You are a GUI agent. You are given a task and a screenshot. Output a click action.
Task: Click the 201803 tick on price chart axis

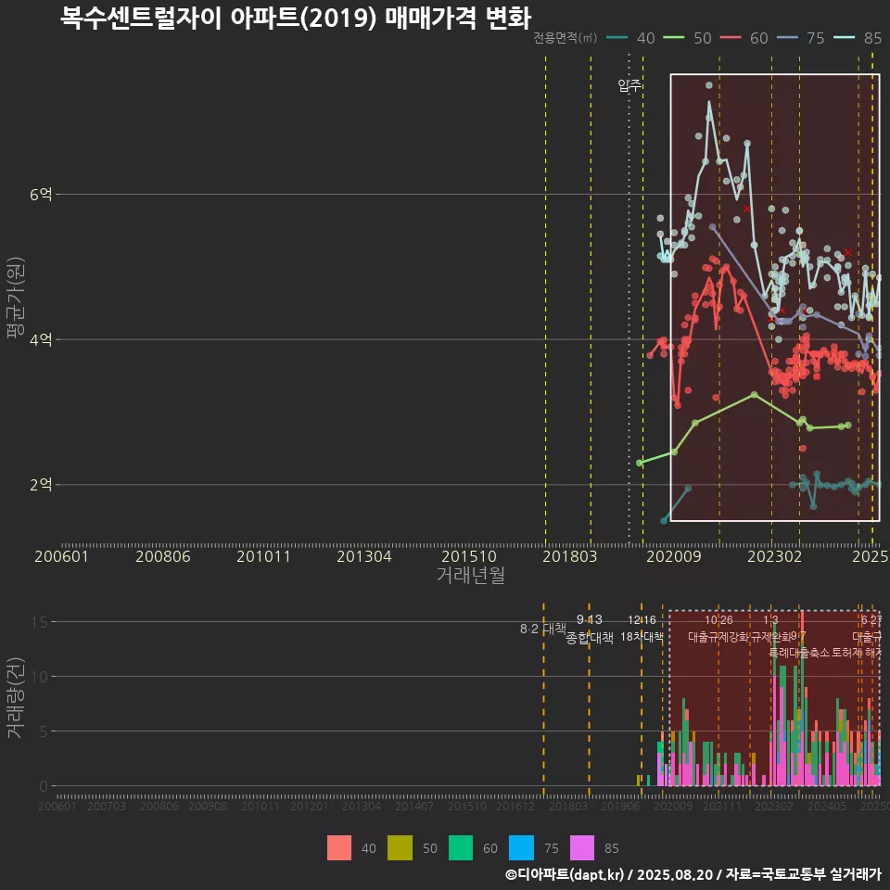point(569,556)
